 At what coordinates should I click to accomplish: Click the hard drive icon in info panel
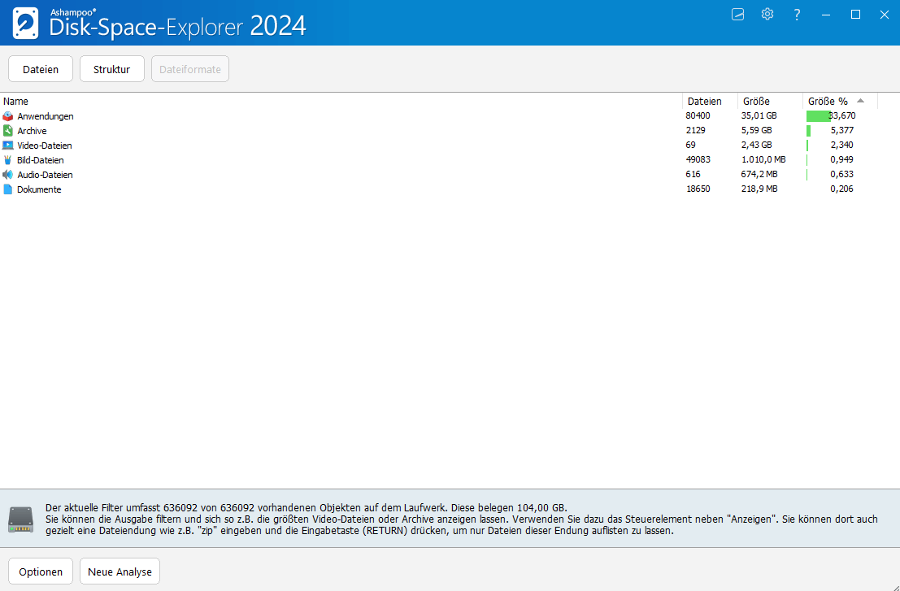21,519
